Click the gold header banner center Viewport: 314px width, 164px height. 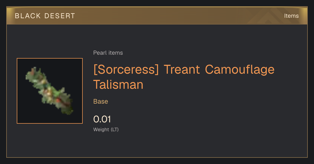pos(157,16)
